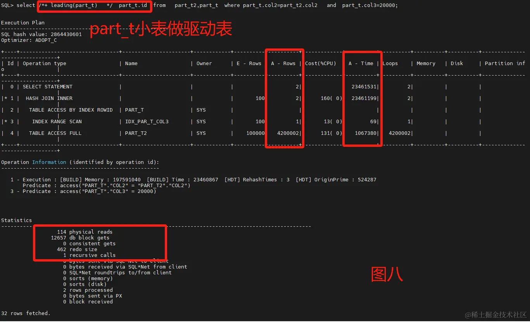This screenshot has width=530, height=322.
Task: Click the cost value '160( 0)'
Action: click(331, 98)
